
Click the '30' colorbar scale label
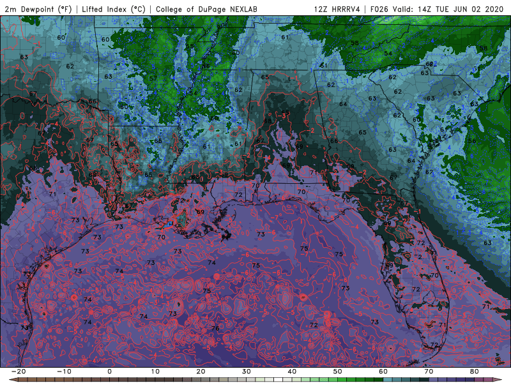click(247, 372)
